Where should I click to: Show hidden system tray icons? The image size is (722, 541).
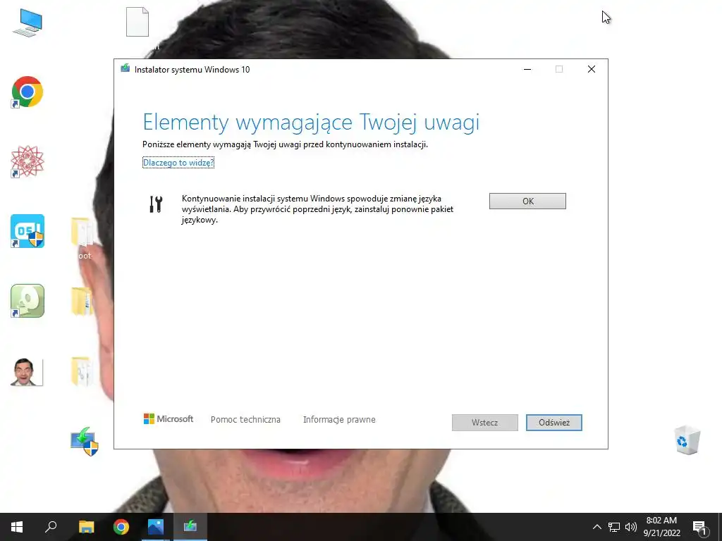tap(596, 527)
